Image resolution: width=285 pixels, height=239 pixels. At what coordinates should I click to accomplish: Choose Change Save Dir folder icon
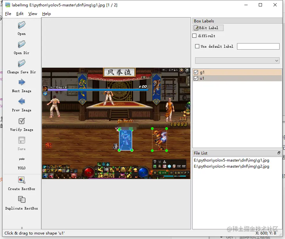click(22, 64)
